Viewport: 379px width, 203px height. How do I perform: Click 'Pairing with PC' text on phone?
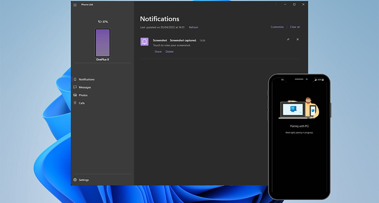pos(299,126)
